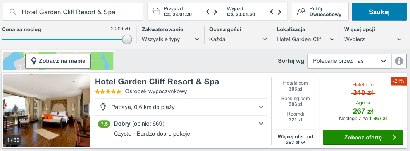Open the Lokalizacja dropdown
This screenshot has width=410, height=151.
click(306, 40)
